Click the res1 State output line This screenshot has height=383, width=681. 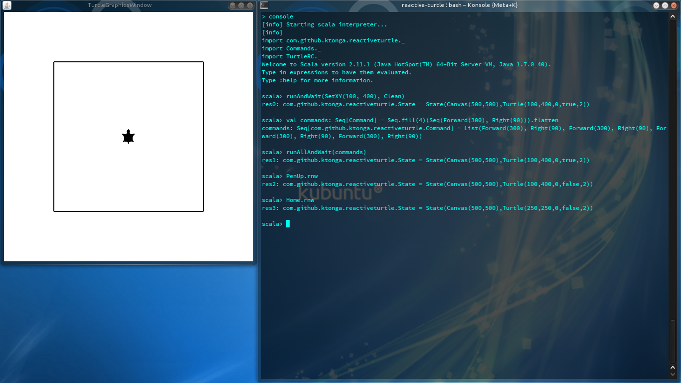[x=426, y=160]
